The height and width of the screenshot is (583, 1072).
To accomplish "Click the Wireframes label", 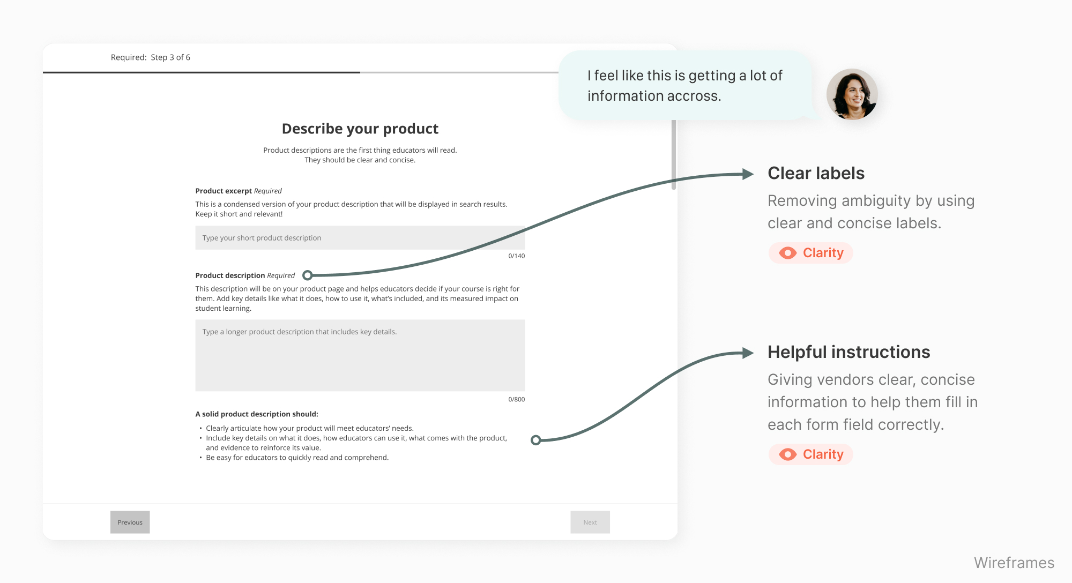I will [1014, 563].
